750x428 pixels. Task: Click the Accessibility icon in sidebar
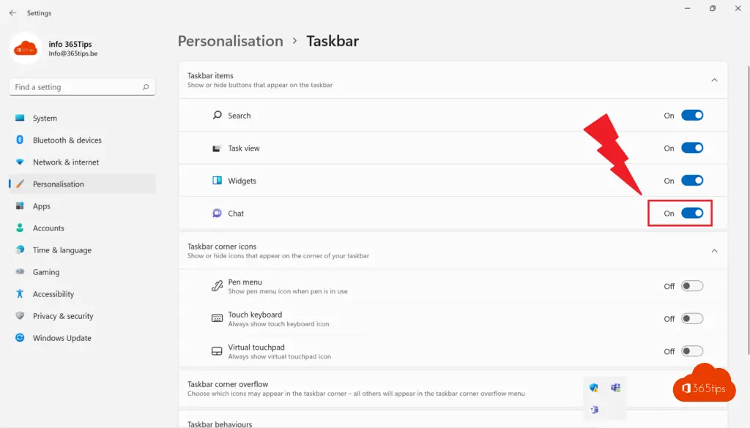[x=19, y=294]
